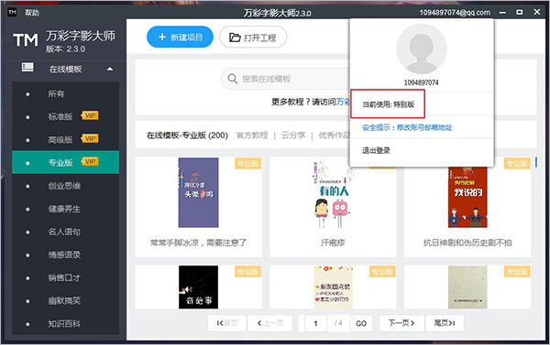The height and width of the screenshot is (345, 550).
Task: Click 专业版 badge on 朋友圈点赞 card
Action: pyautogui.click(x=382, y=272)
